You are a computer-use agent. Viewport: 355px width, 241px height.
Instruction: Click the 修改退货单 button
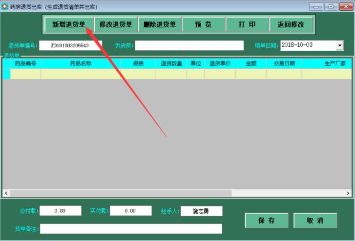[116, 25]
